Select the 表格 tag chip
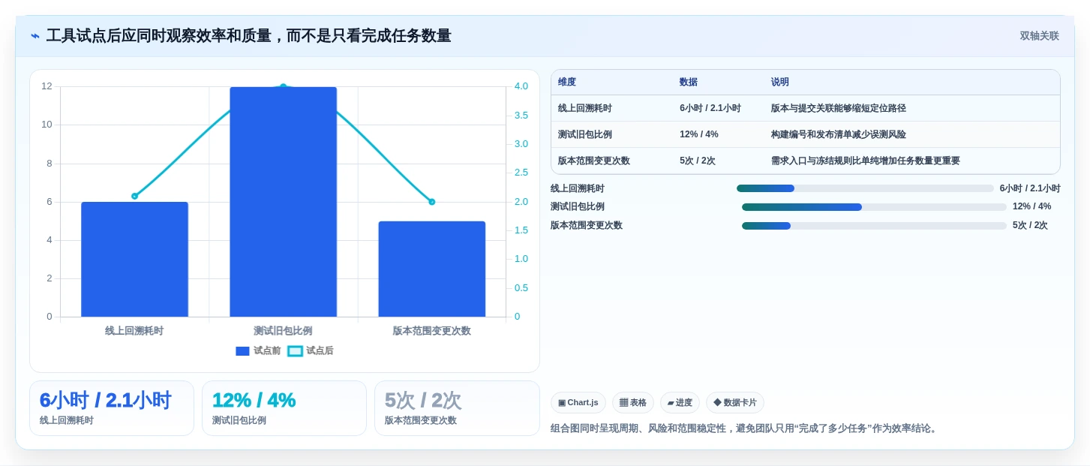Viewport: 1090px width, 466px height. point(632,403)
